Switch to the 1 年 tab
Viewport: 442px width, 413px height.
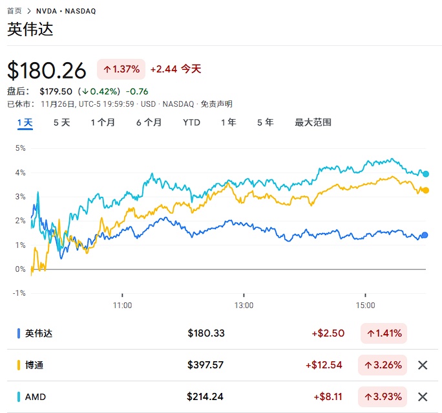click(x=228, y=122)
